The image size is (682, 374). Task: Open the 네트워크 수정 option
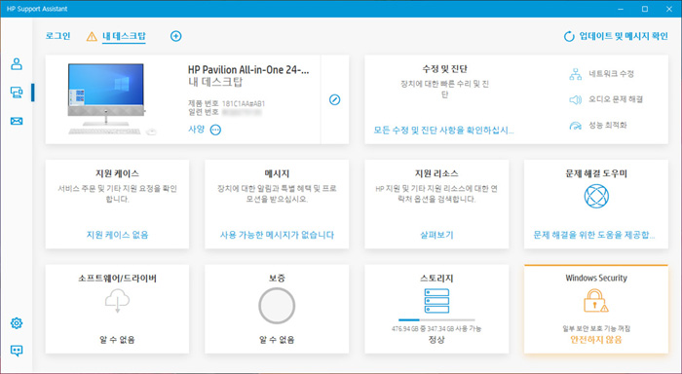[602, 74]
